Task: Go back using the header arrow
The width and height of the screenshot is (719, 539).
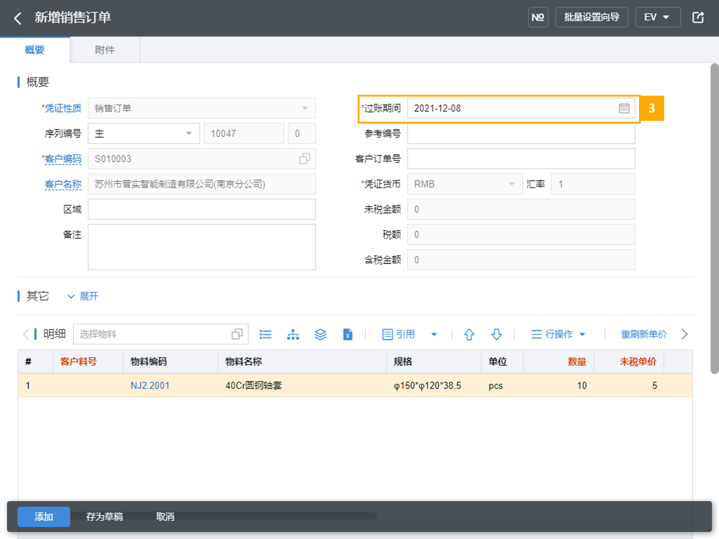Action: click(18, 18)
